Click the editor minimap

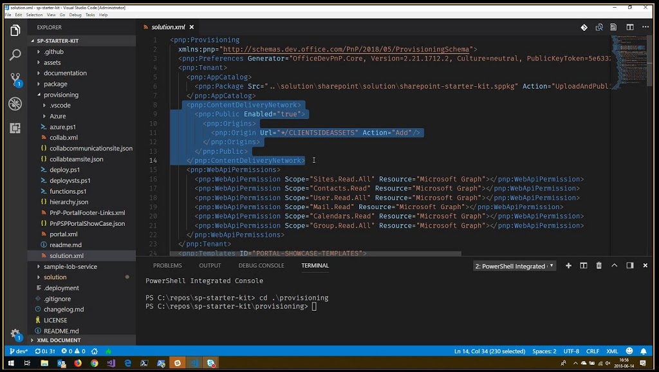(x=629, y=63)
